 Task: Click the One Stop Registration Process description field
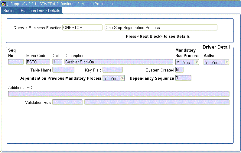click(x=161, y=28)
